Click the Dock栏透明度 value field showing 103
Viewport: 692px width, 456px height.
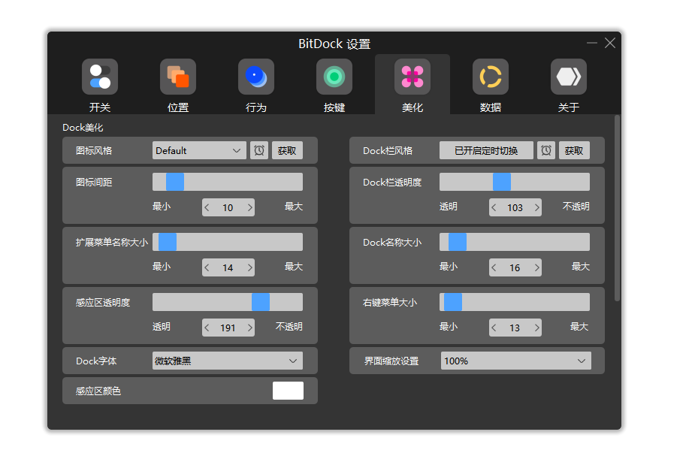(515, 207)
